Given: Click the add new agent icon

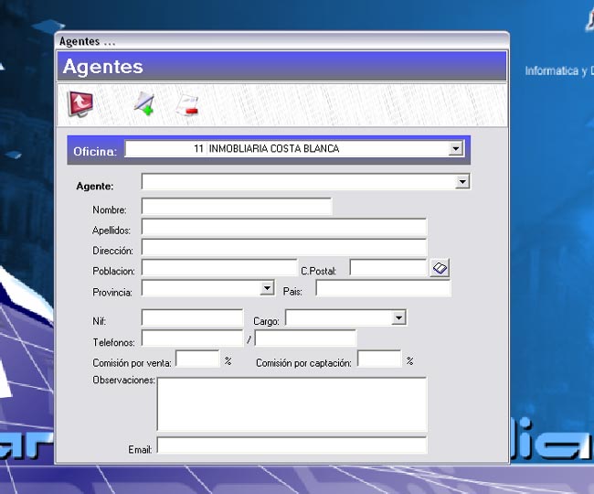Looking at the screenshot, I should tap(144, 103).
